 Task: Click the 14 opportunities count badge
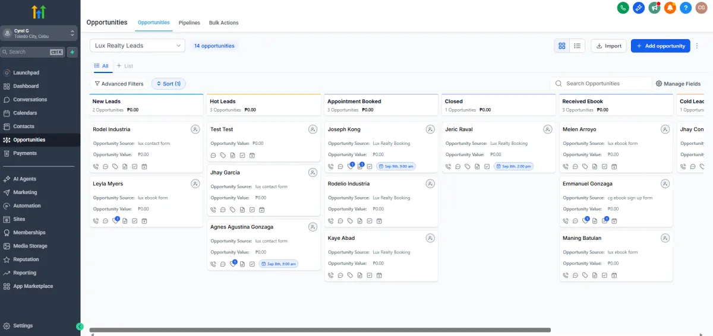pos(214,46)
